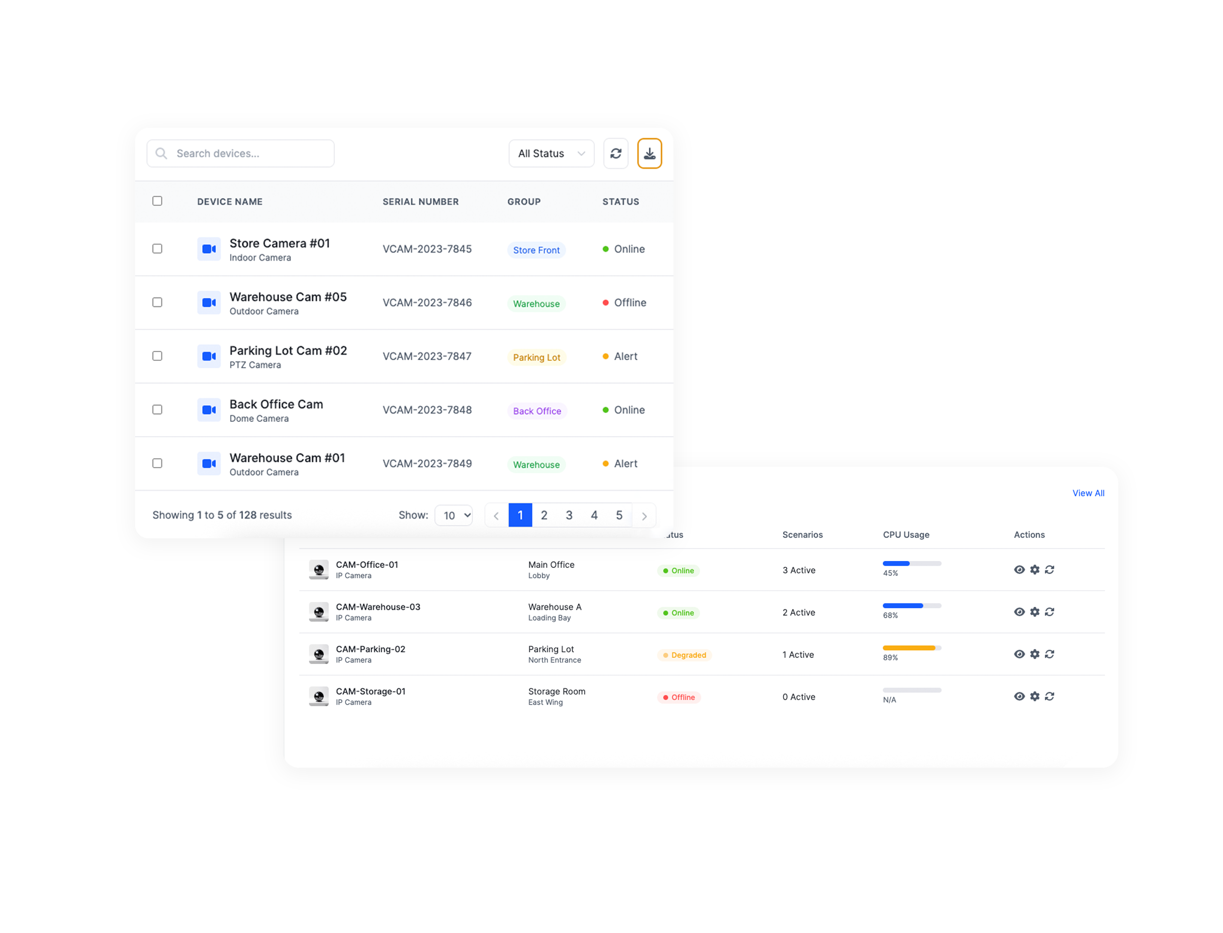
Task: Click the Search devices input field
Action: (240, 153)
